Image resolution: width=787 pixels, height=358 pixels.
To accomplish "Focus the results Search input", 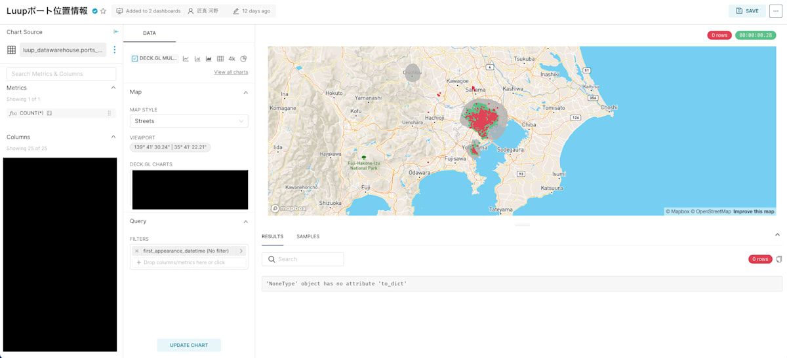I will [x=303, y=259].
